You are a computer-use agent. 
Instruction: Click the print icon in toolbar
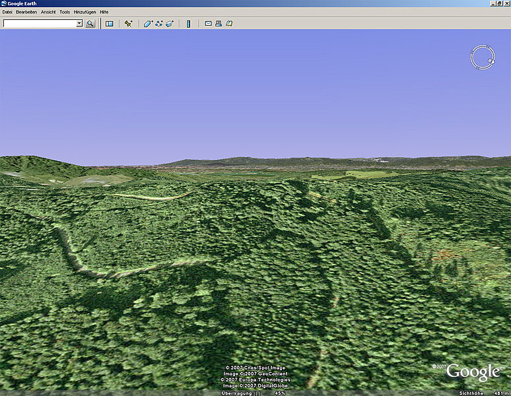tap(219, 24)
